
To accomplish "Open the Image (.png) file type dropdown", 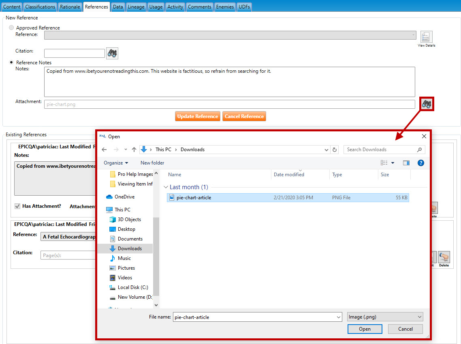I will tap(385, 317).
